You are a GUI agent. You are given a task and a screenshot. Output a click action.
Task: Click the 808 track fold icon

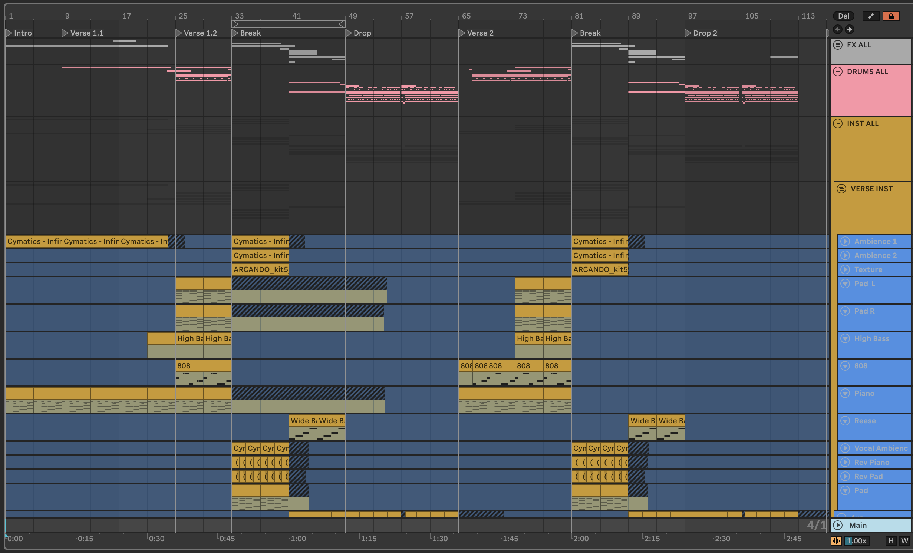845,366
